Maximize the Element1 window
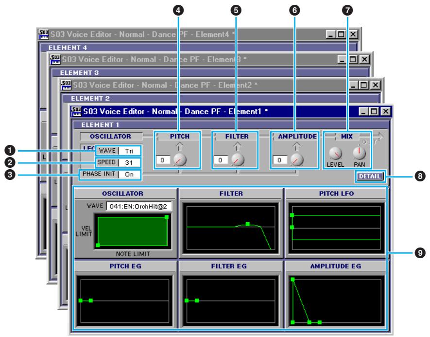 coord(374,111)
